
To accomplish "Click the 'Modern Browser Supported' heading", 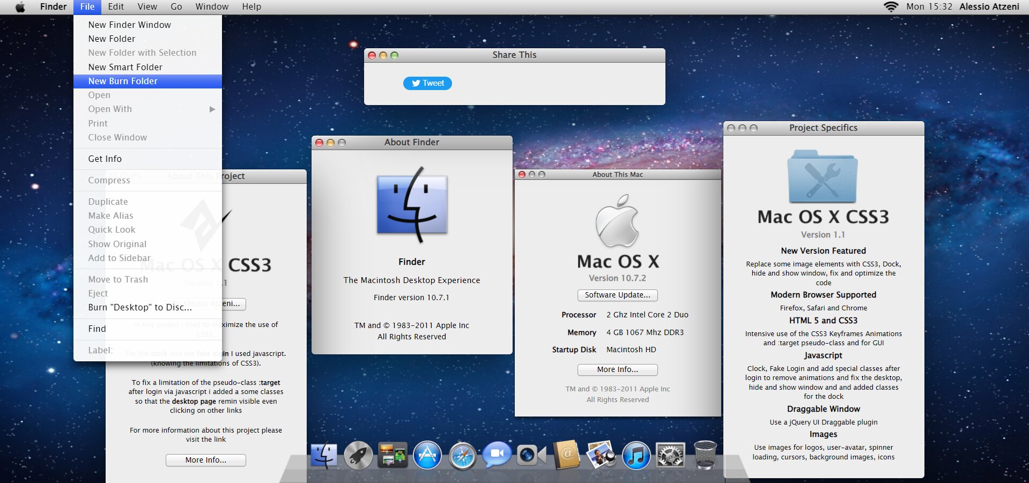I will [x=824, y=295].
